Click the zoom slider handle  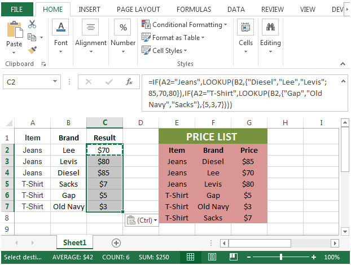(x=281, y=257)
